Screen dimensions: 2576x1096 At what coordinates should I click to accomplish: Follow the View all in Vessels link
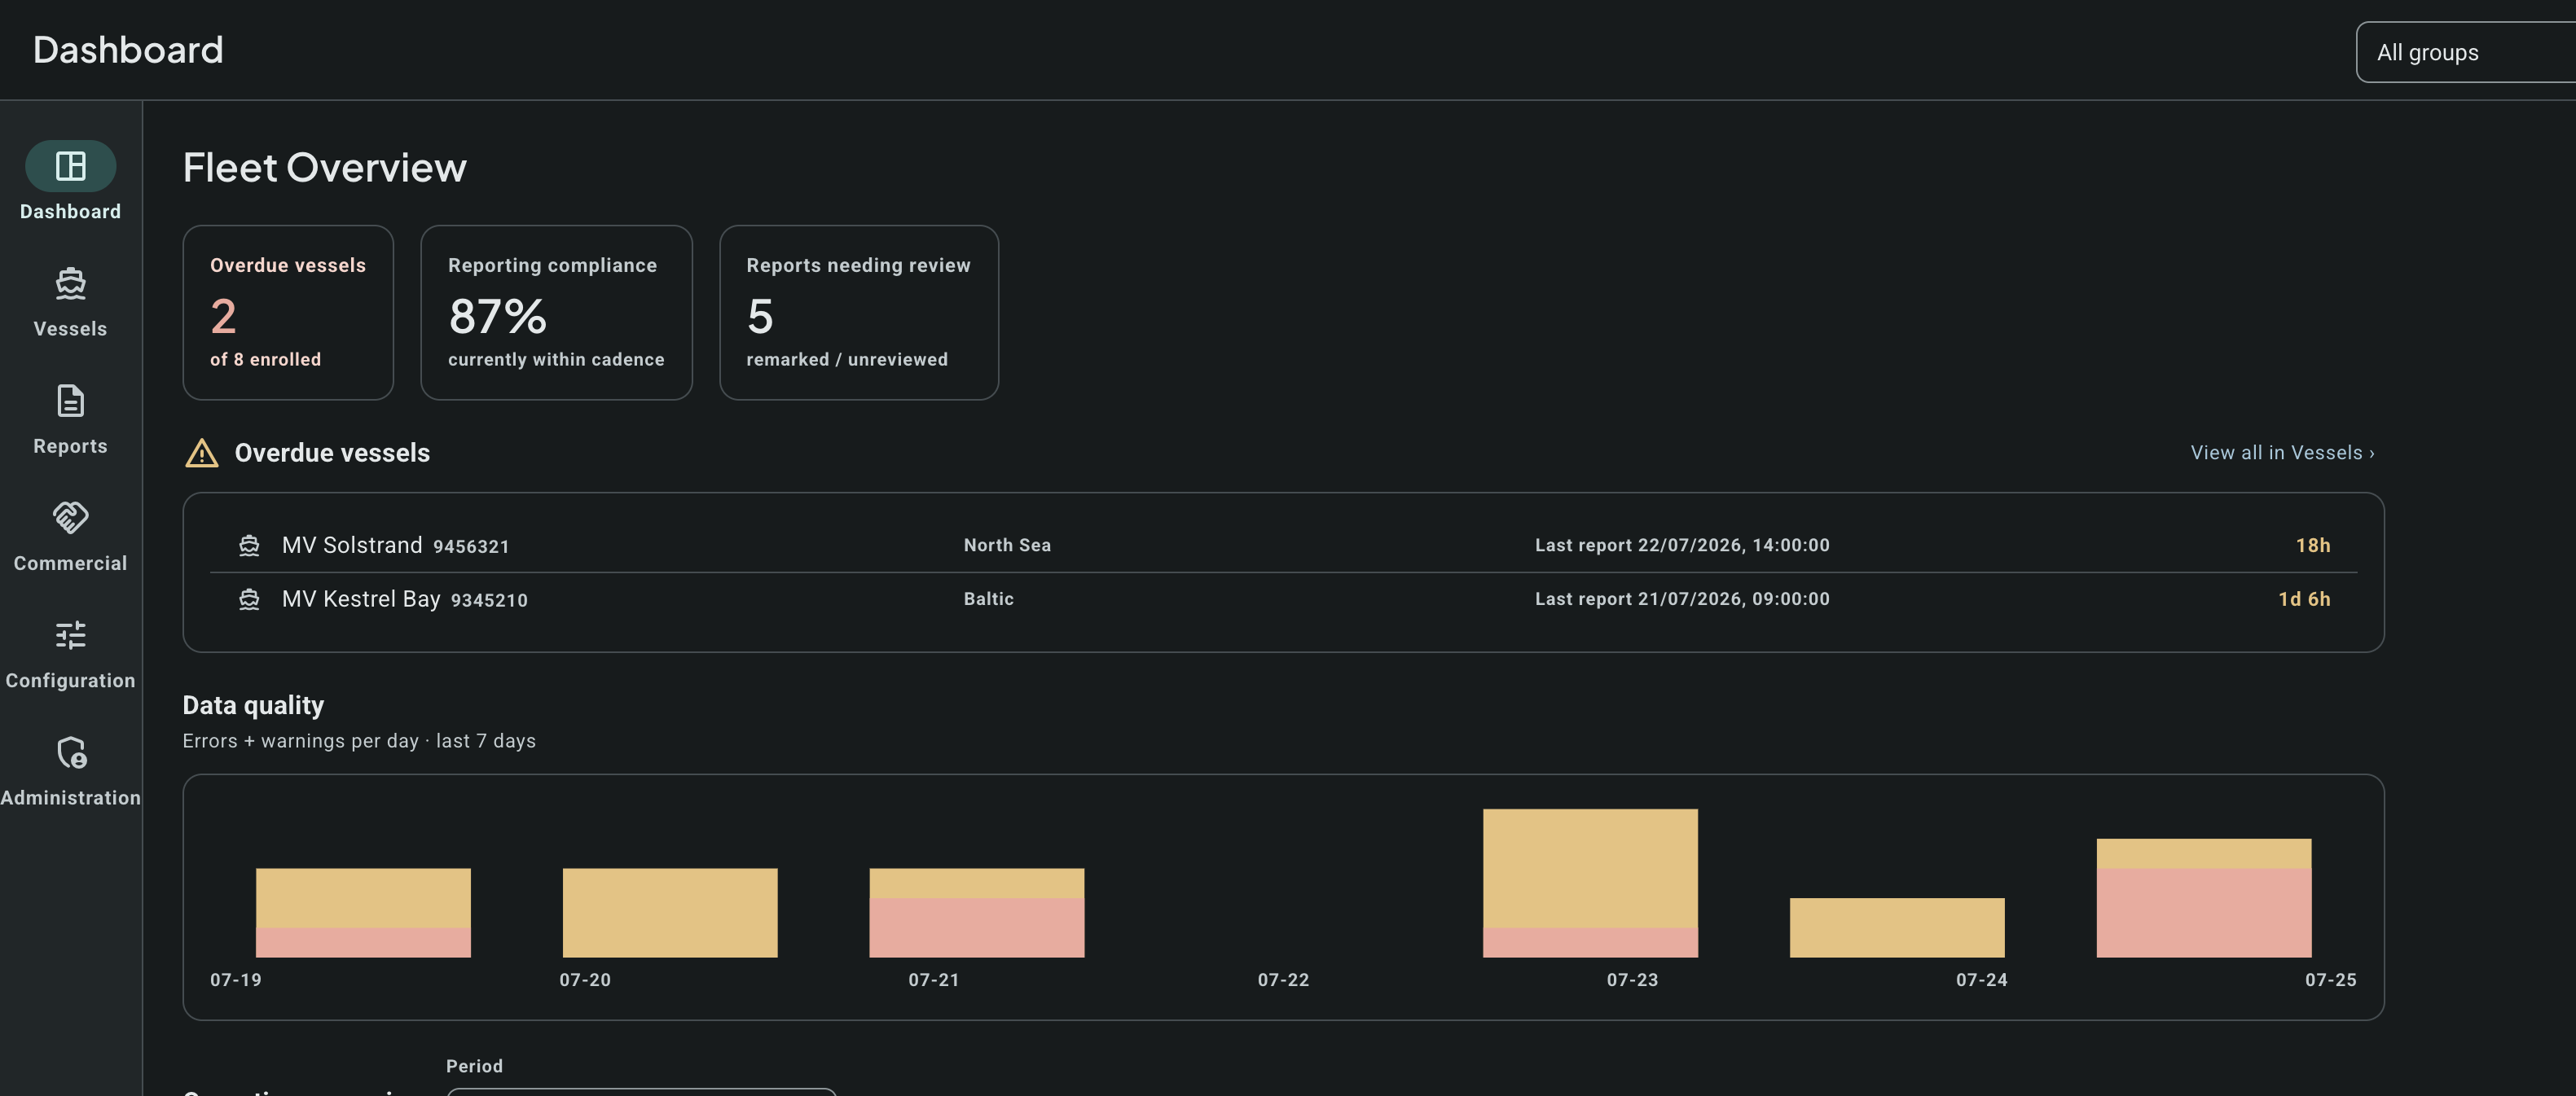[2282, 453]
